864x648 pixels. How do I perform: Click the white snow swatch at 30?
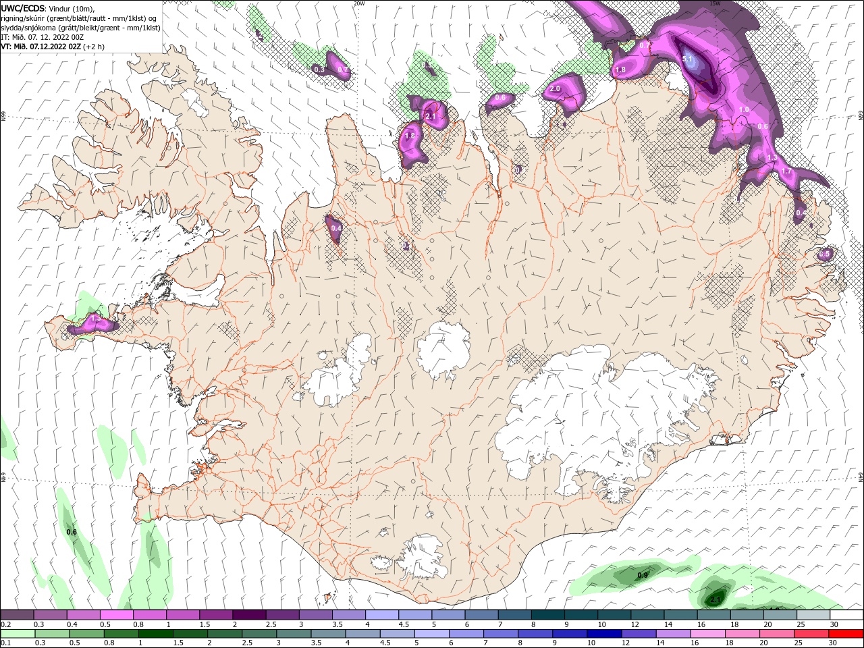846,615
